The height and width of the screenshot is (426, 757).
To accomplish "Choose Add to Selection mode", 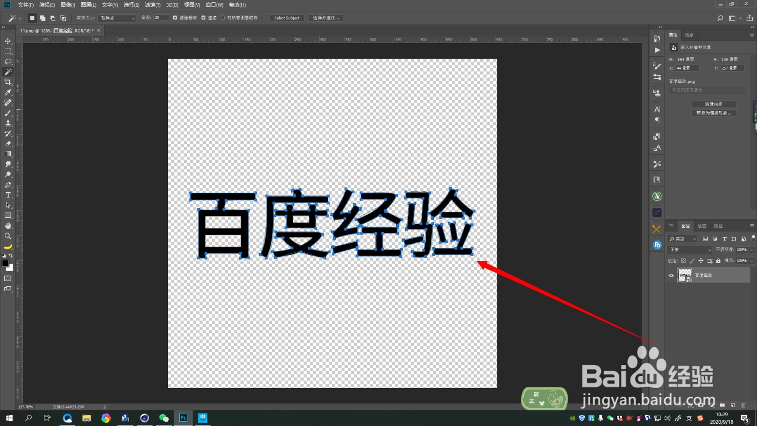I will point(43,18).
